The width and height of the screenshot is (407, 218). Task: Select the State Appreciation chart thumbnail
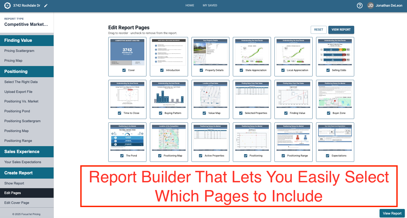point(252,52)
